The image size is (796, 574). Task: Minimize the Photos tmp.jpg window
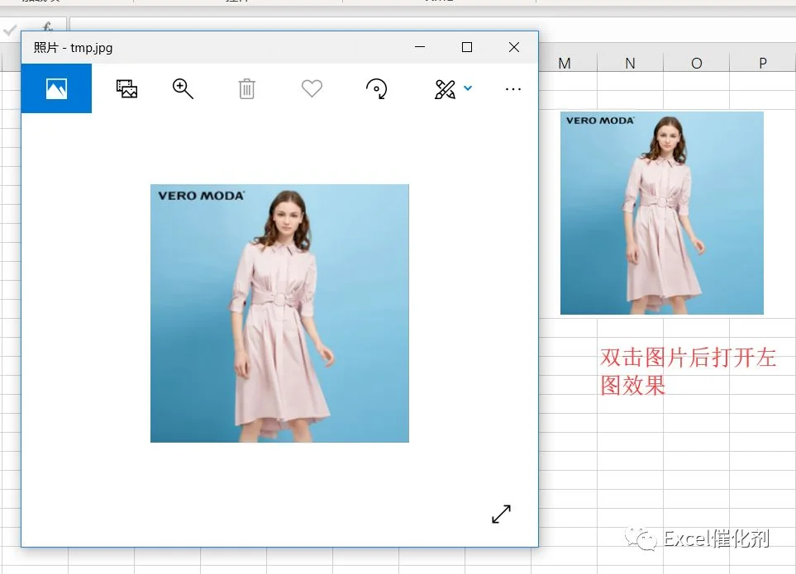(x=420, y=47)
